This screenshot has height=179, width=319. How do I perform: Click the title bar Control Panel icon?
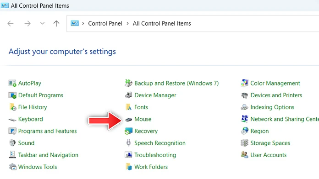point(5,5)
